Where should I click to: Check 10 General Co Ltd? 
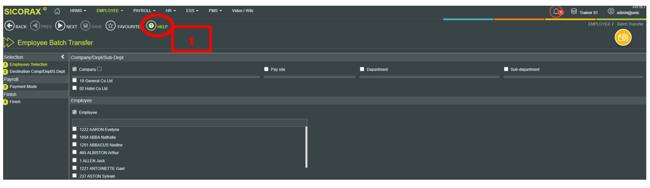coord(75,80)
